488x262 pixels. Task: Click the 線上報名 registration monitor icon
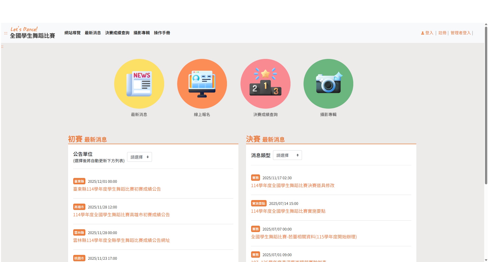[202, 84]
